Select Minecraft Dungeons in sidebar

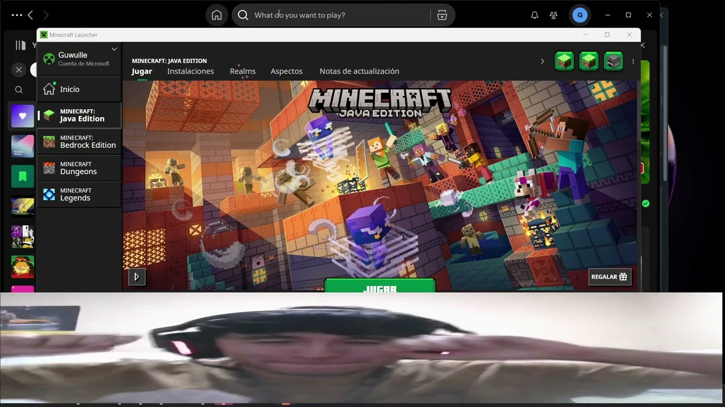pyautogui.click(x=79, y=168)
